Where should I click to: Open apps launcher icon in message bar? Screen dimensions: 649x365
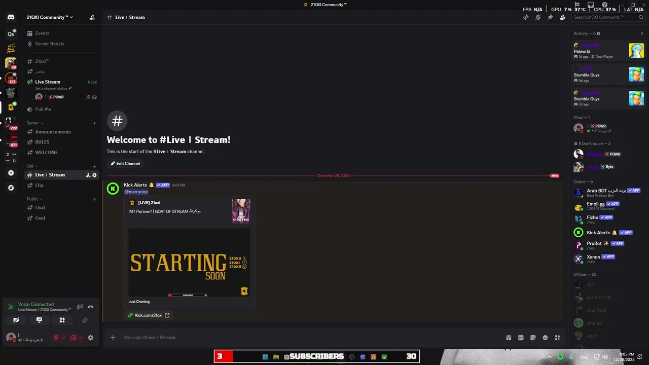pyautogui.click(x=557, y=338)
